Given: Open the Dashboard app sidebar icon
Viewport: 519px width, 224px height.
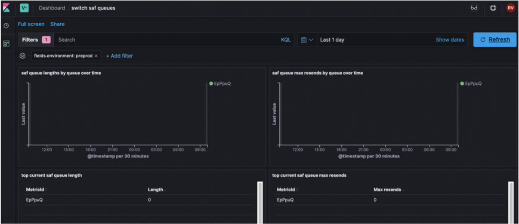Looking at the screenshot, I should click(x=6, y=44).
